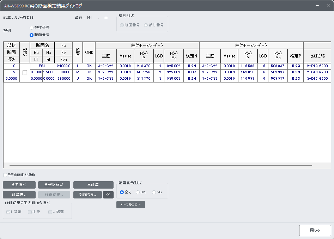Click the 検定P column header
Viewport: 334px width, 239px height.
click(295, 56)
